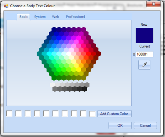Click the Cancel button

(x=145, y=125)
